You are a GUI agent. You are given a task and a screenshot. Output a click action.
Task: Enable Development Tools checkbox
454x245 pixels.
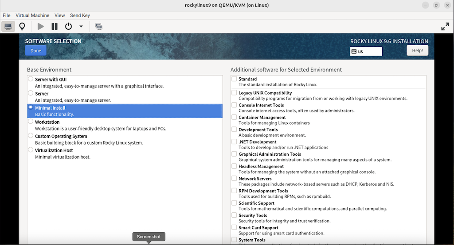pyautogui.click(x=234, y=129)
